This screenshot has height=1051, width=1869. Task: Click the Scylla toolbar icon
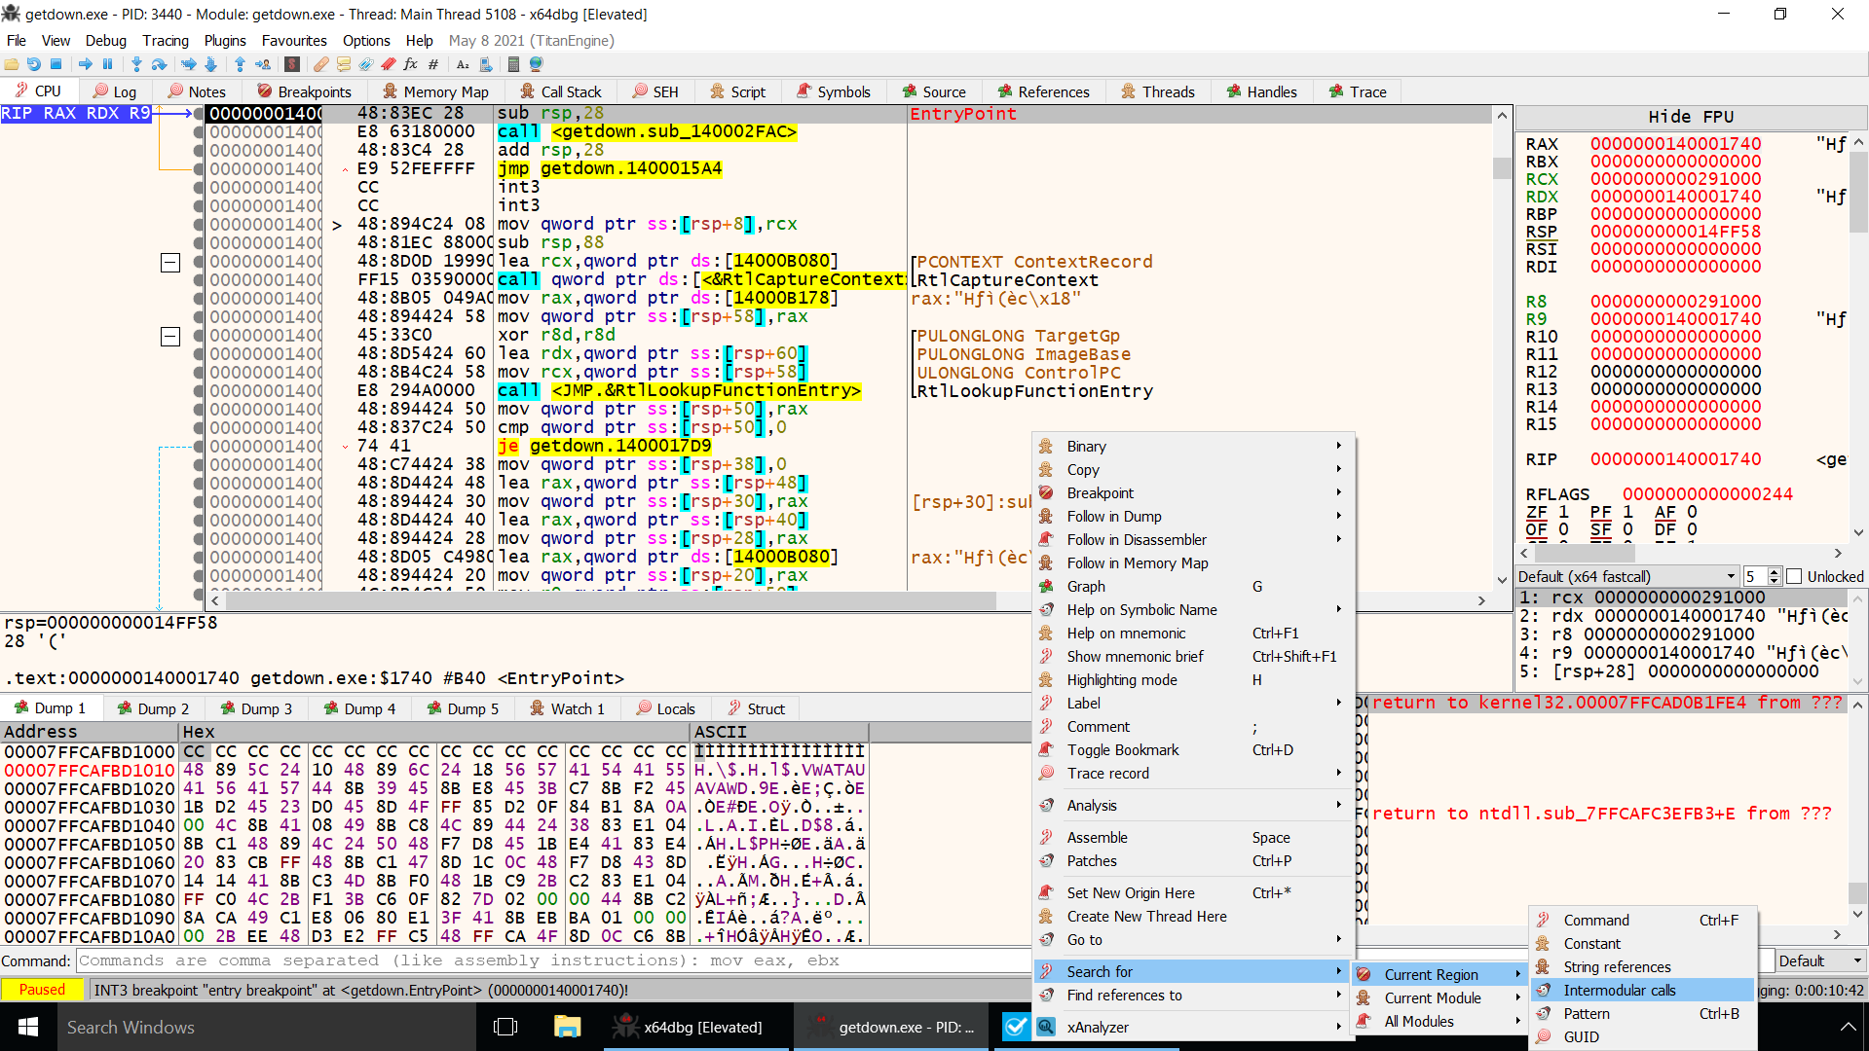291,64
